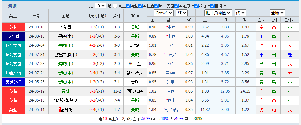Click the 1-1(0-0) score link
This screenshot has width=301, height=125.
pos(97,36)
